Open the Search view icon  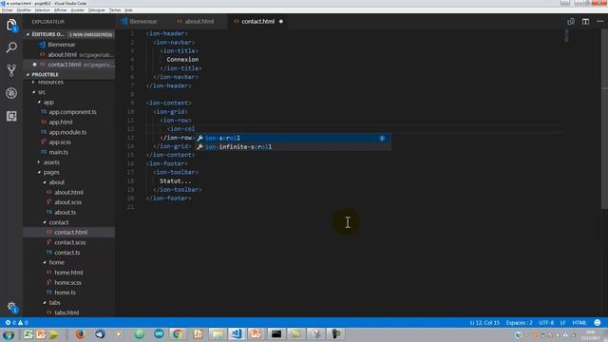click(x=11, y=47)
